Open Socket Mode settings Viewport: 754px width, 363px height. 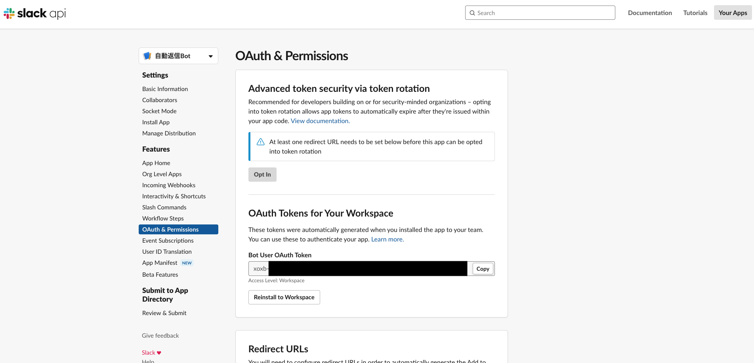coord(159,111)
